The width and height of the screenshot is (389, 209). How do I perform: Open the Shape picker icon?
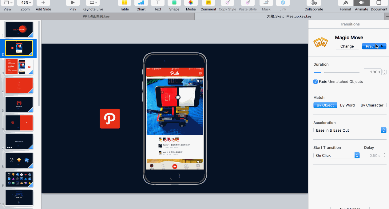coord(174,3)
